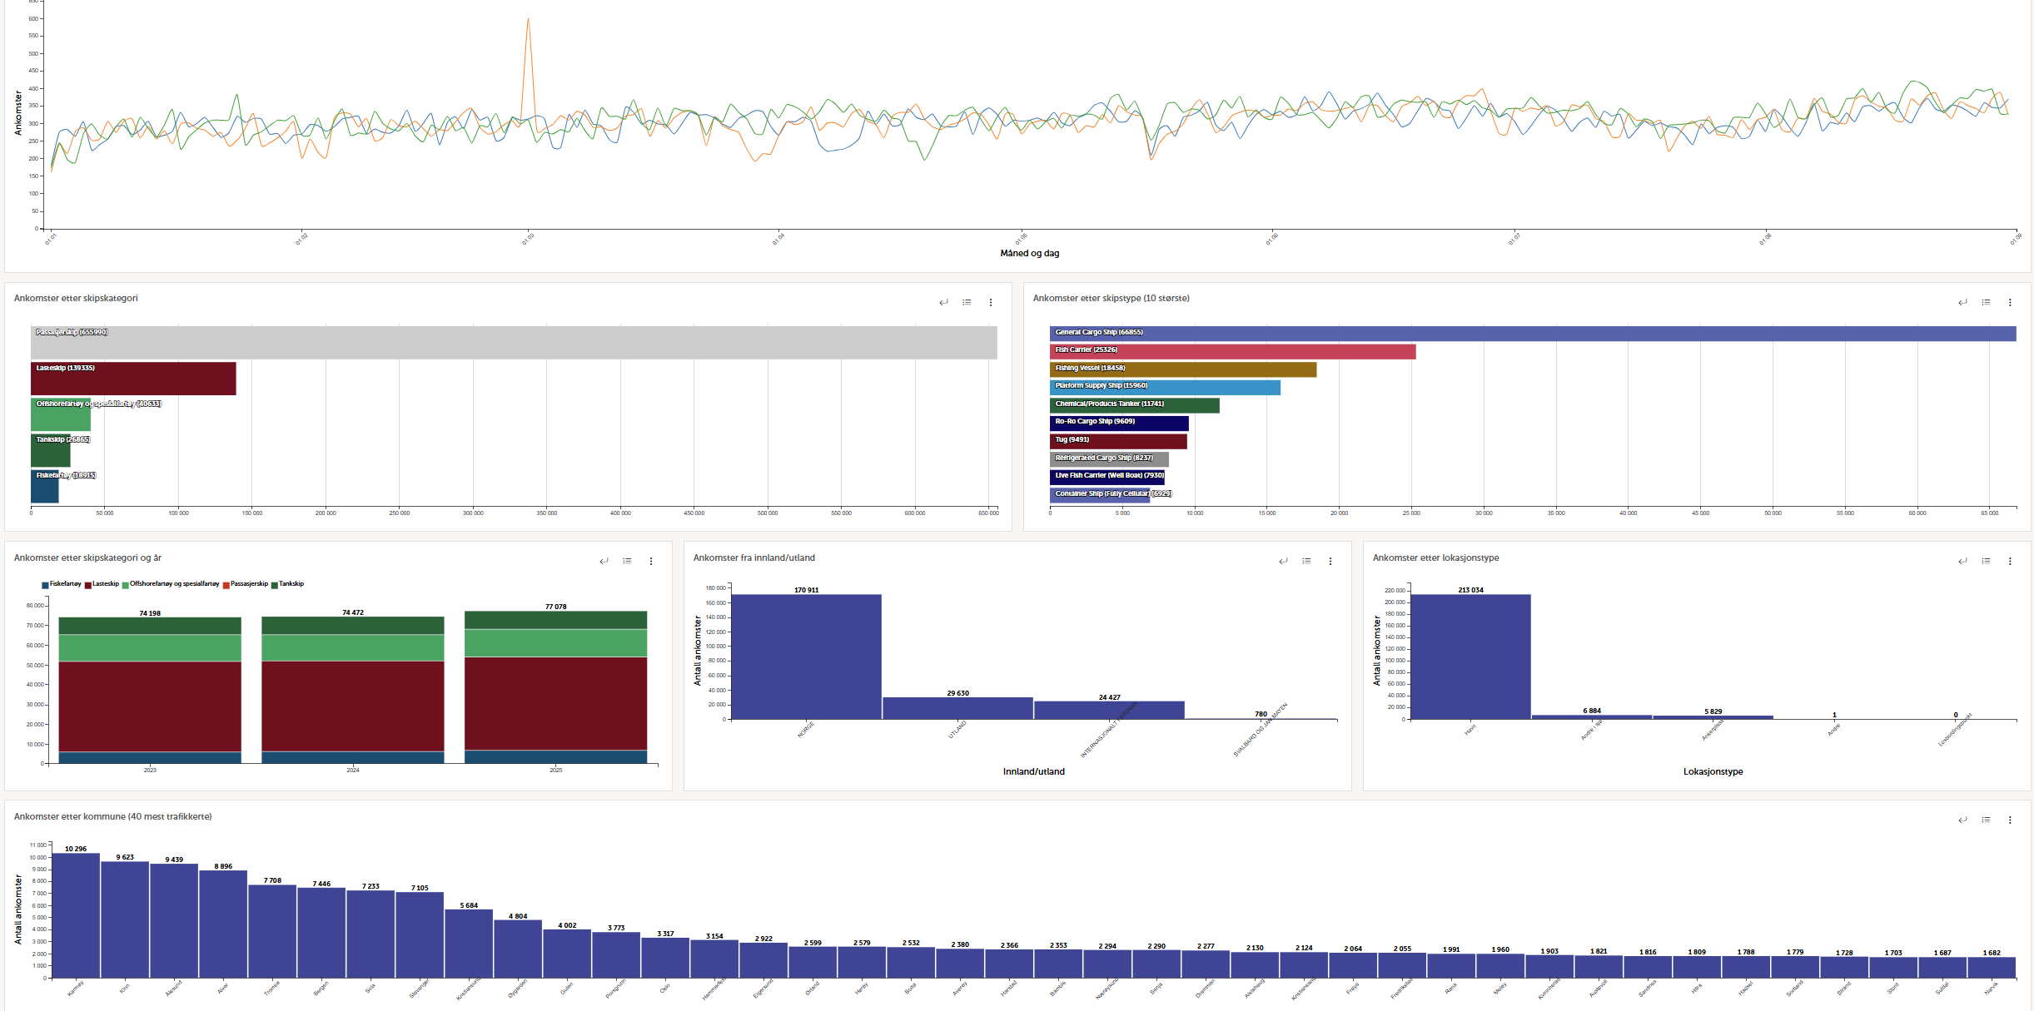
Task: Toggle legend icon on kommune chart
Action: click(x=1986, y=820)
